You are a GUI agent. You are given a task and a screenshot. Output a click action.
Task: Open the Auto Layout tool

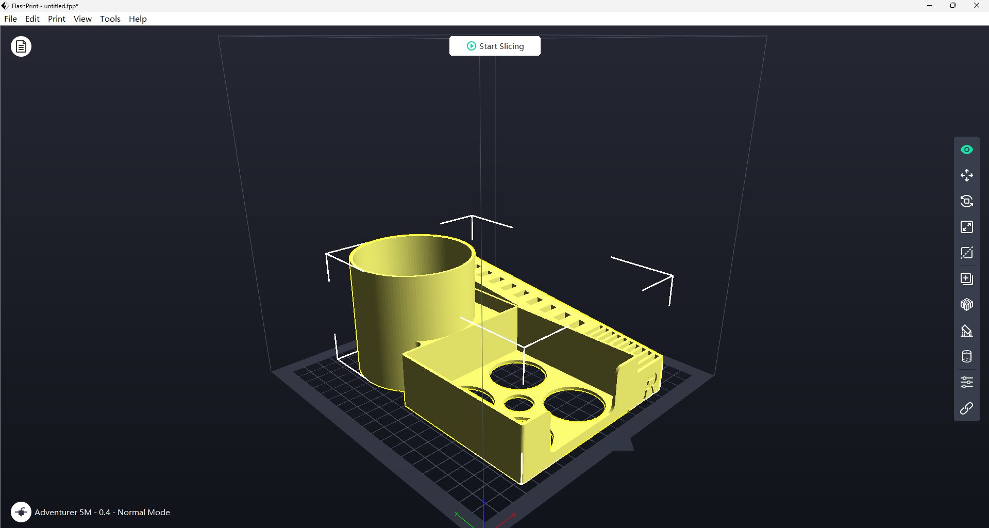pos(967,305)
